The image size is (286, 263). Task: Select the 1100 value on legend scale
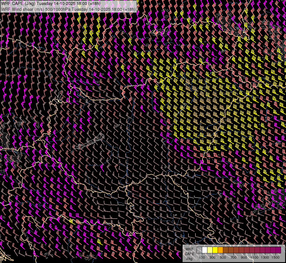(254, 257)
